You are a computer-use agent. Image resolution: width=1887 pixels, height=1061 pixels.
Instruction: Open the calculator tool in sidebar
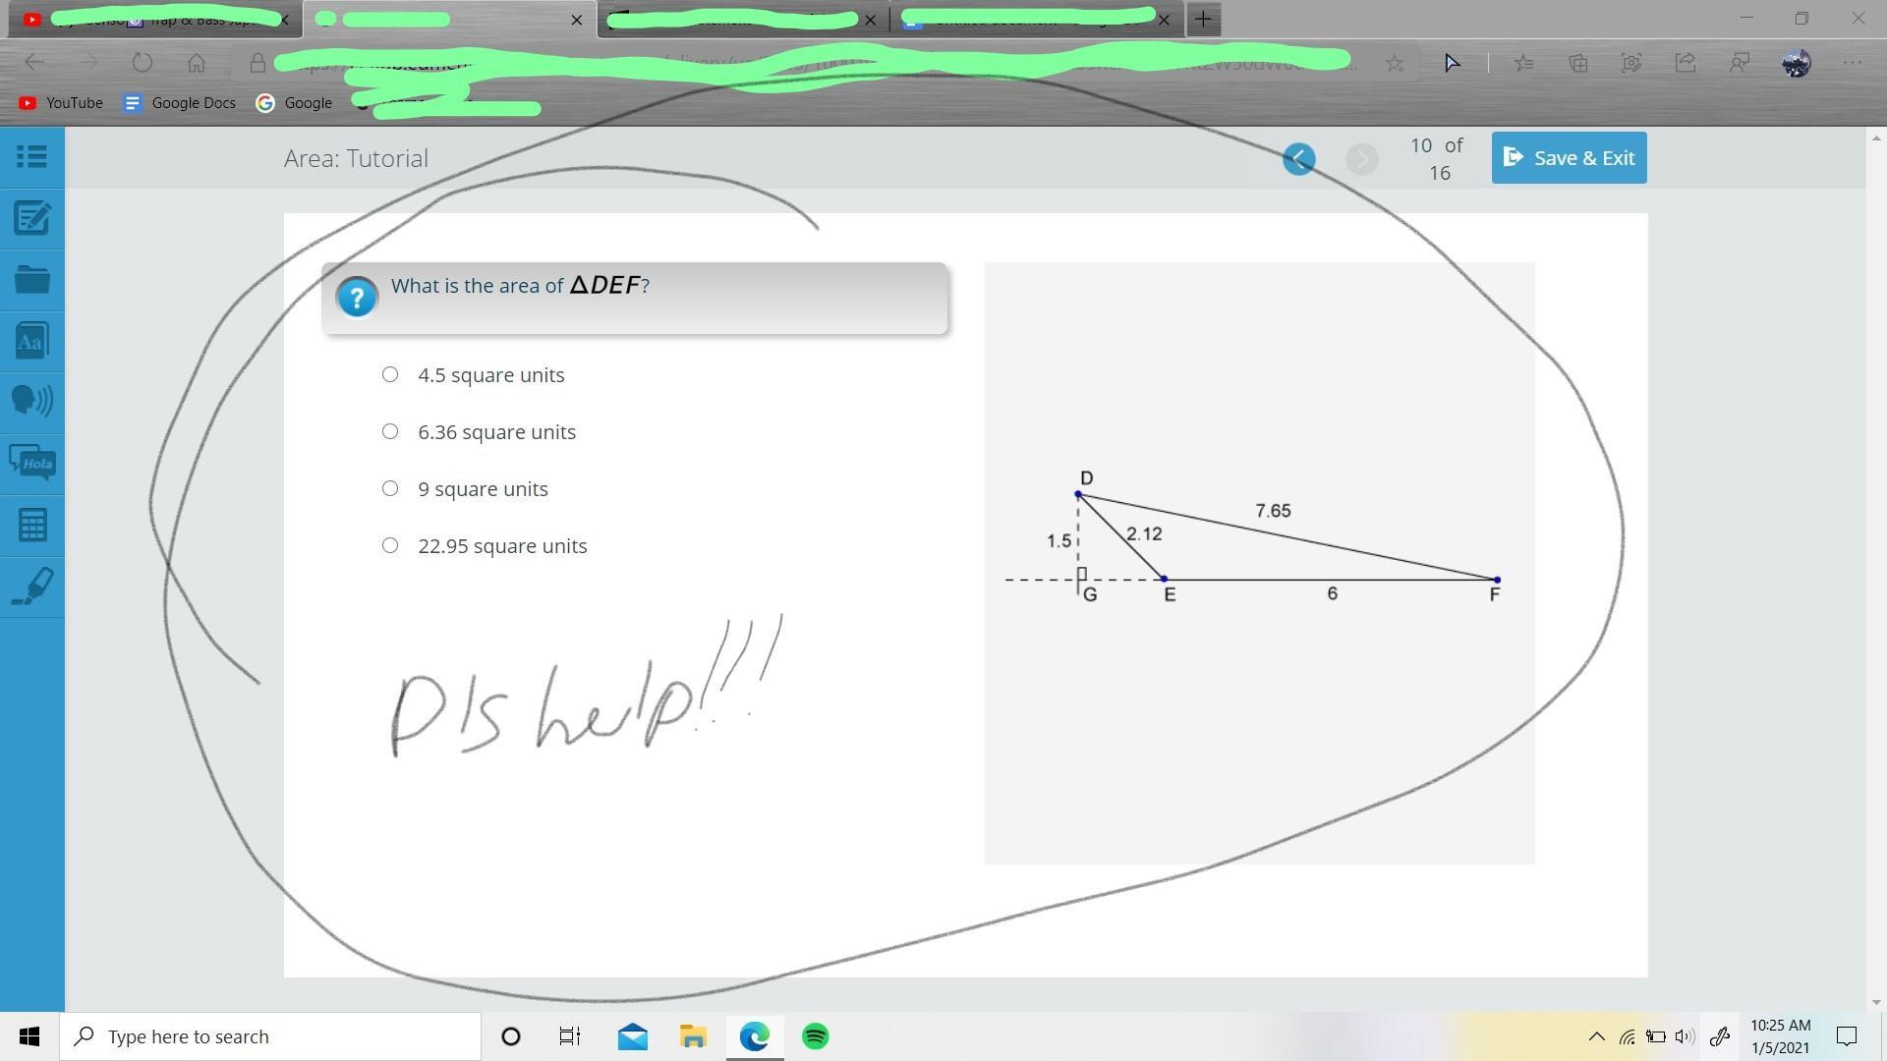tap(31, 525)
